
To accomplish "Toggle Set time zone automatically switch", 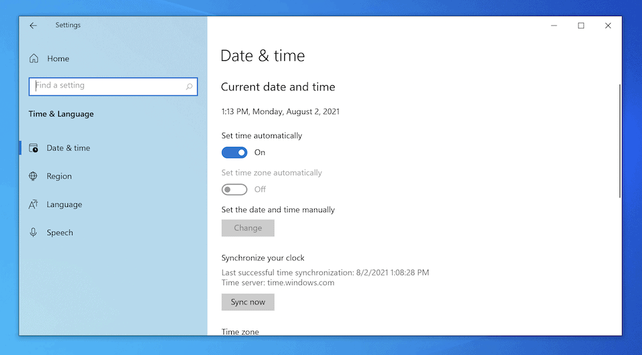I will pyautogui.click(x=234, y=190).
